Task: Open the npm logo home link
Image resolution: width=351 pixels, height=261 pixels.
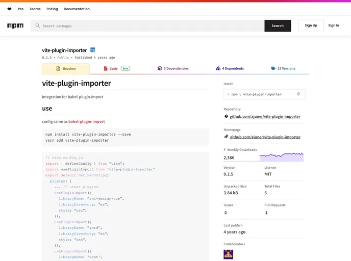Action: pyautogui.click(x=15, y=25)
